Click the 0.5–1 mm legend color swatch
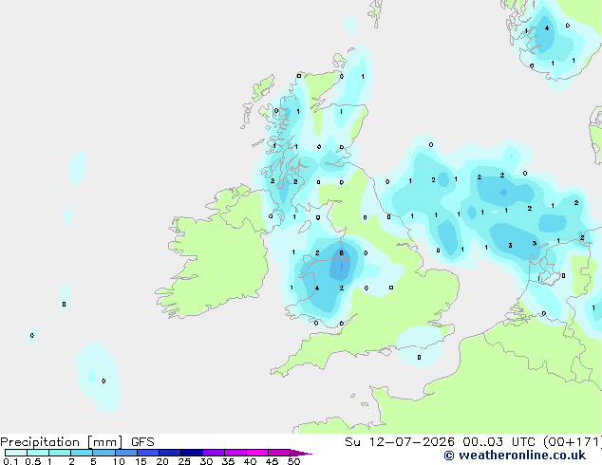The height and width of the screenshot is (465, 602). click(38, 453)
